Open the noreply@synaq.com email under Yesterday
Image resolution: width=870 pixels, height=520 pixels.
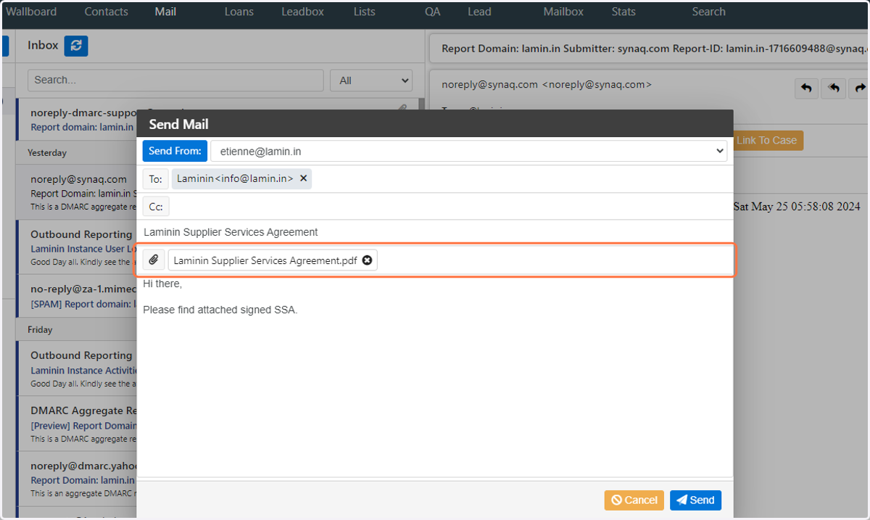pyautogui.click(x=76, y=192)
